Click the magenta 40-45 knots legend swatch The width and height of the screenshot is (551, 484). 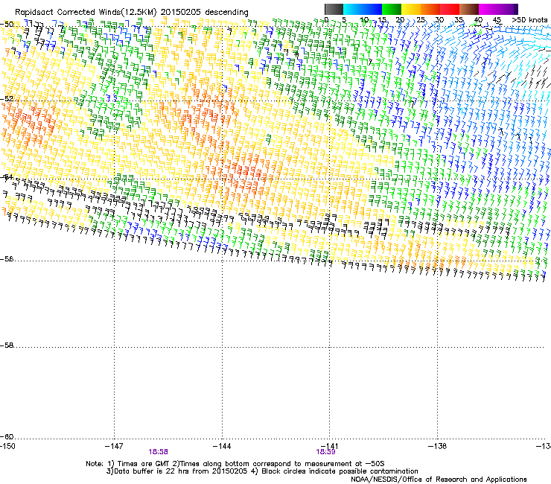(488, 9)
